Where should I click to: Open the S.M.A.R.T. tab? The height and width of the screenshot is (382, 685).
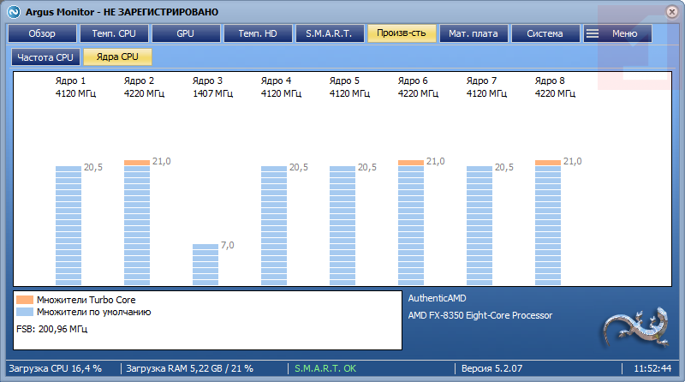(x=330, y=33)
